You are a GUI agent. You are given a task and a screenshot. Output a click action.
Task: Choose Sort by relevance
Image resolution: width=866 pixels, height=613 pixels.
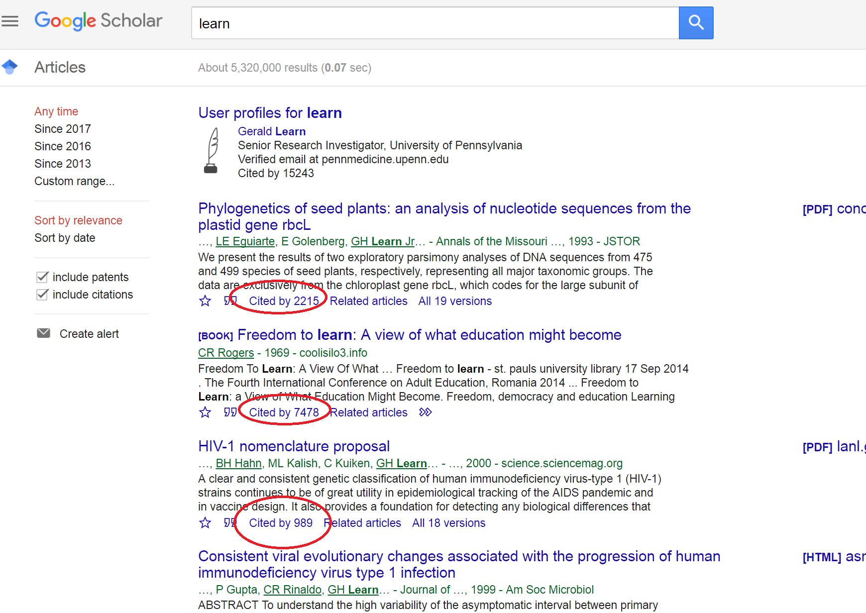coord(78,220)
